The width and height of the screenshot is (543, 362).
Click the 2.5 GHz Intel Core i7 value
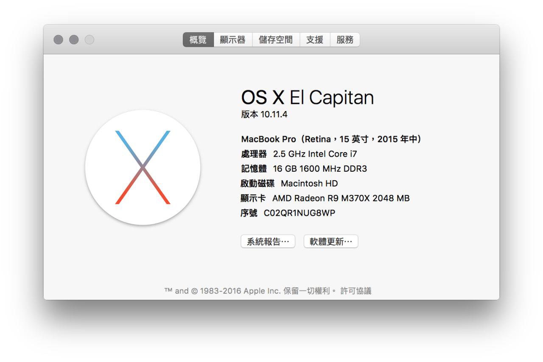click(315, 154)
